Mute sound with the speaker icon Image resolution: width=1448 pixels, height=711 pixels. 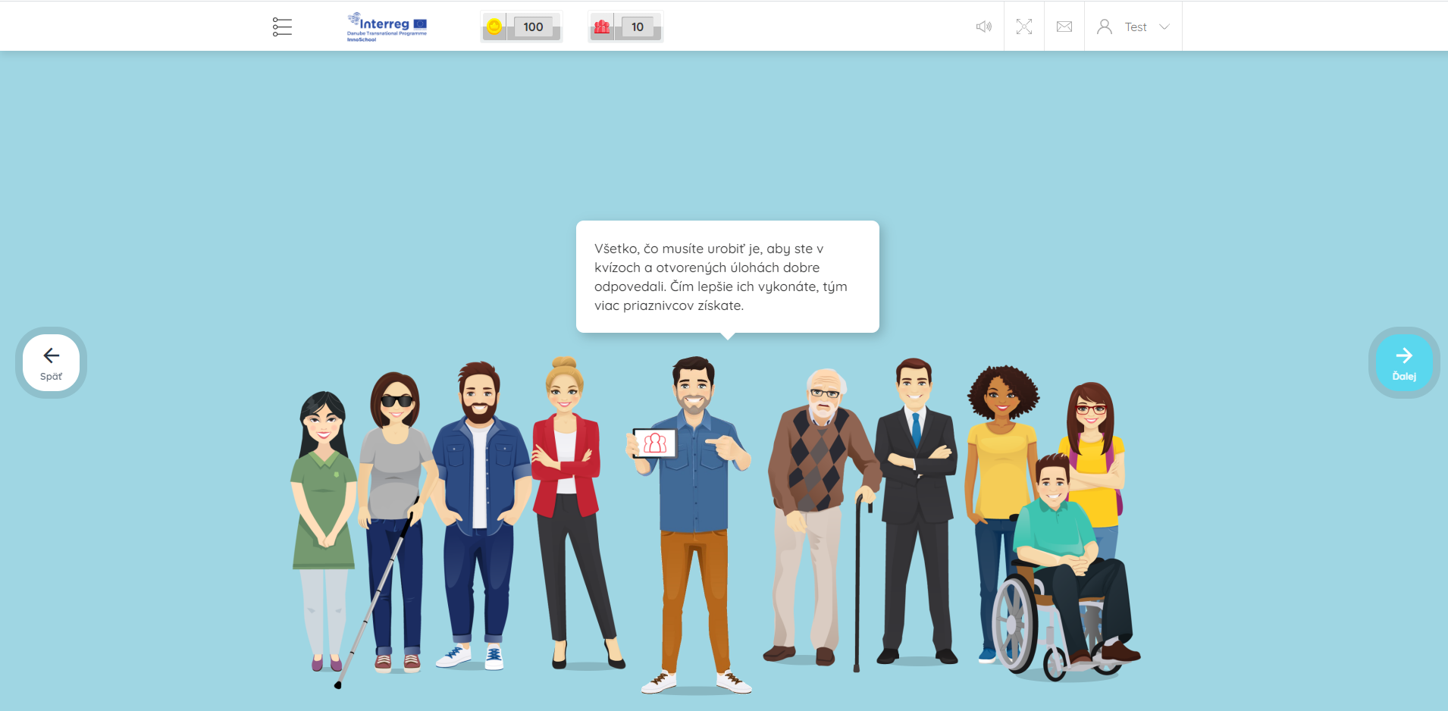pyautogui.click(x=983, y=27)
